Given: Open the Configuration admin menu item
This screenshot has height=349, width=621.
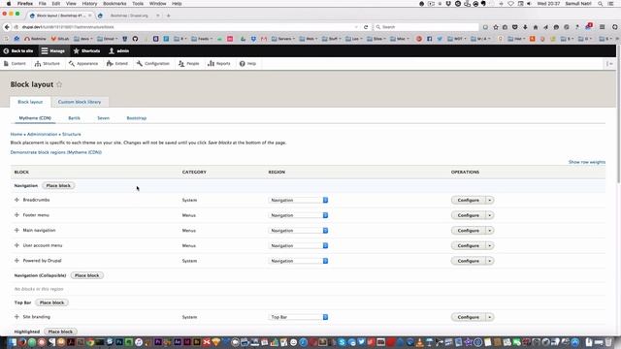Looking at the screenshot, I should [x=153, y=64].
